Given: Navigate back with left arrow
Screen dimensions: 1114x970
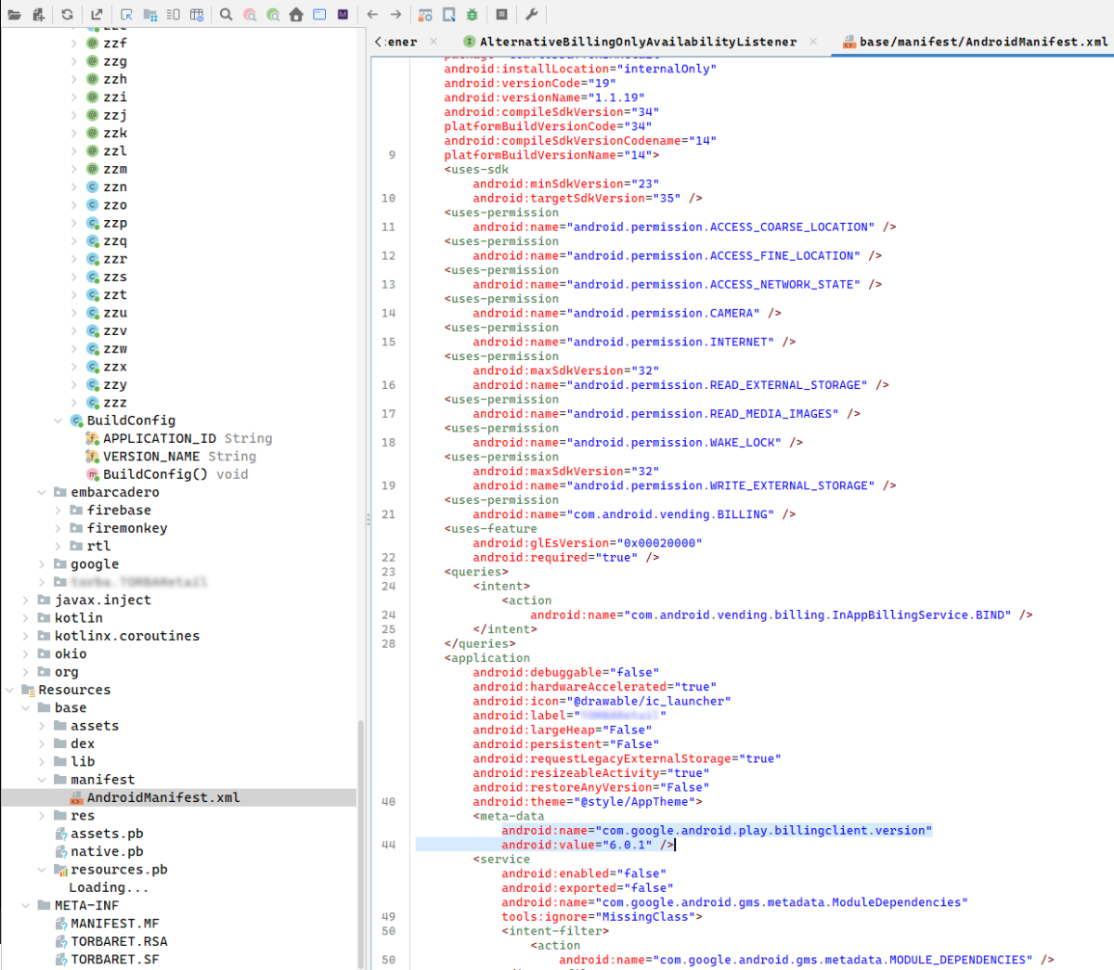Looking at the screenshot, I should click(x=372, y=15).
